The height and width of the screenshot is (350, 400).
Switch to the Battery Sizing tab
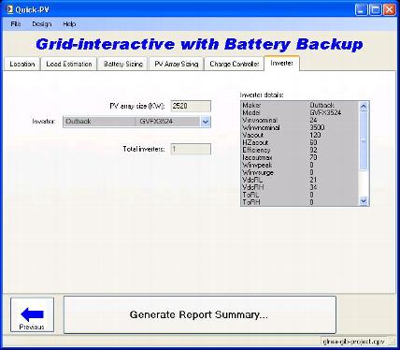(123, 64)
